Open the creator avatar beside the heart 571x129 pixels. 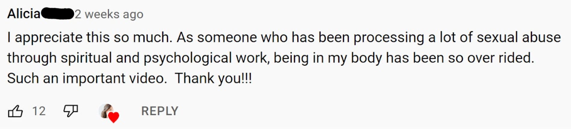coord(106,110)
